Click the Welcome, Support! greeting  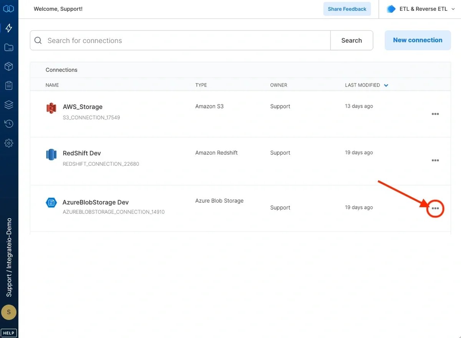coord(58,9)
